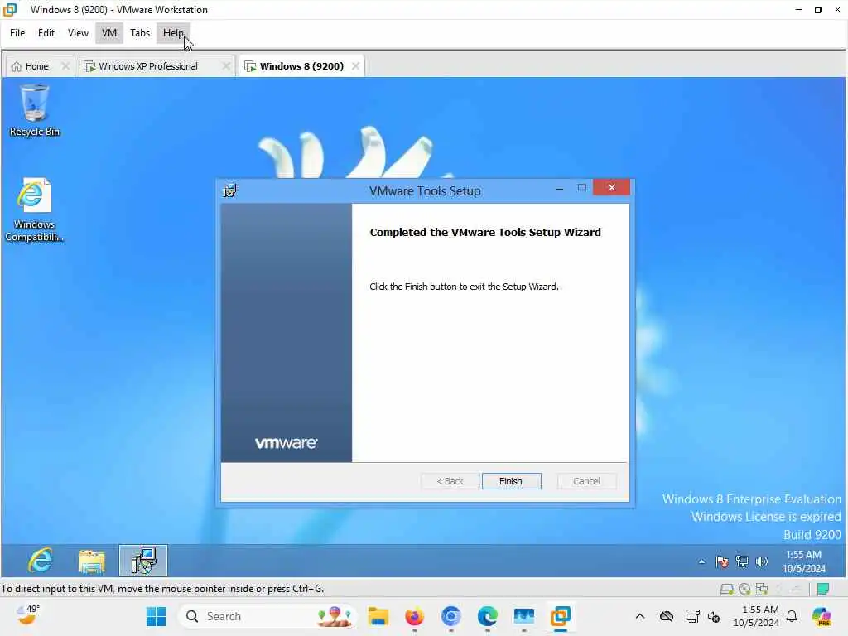Screen dimensions: 848x636
Task: Switch to the Windows XP Professional tab
Action: point(147,66)
